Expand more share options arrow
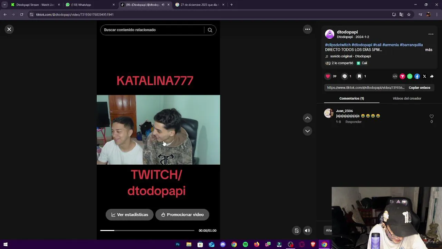442x249 pixels. tap(432, 76)
